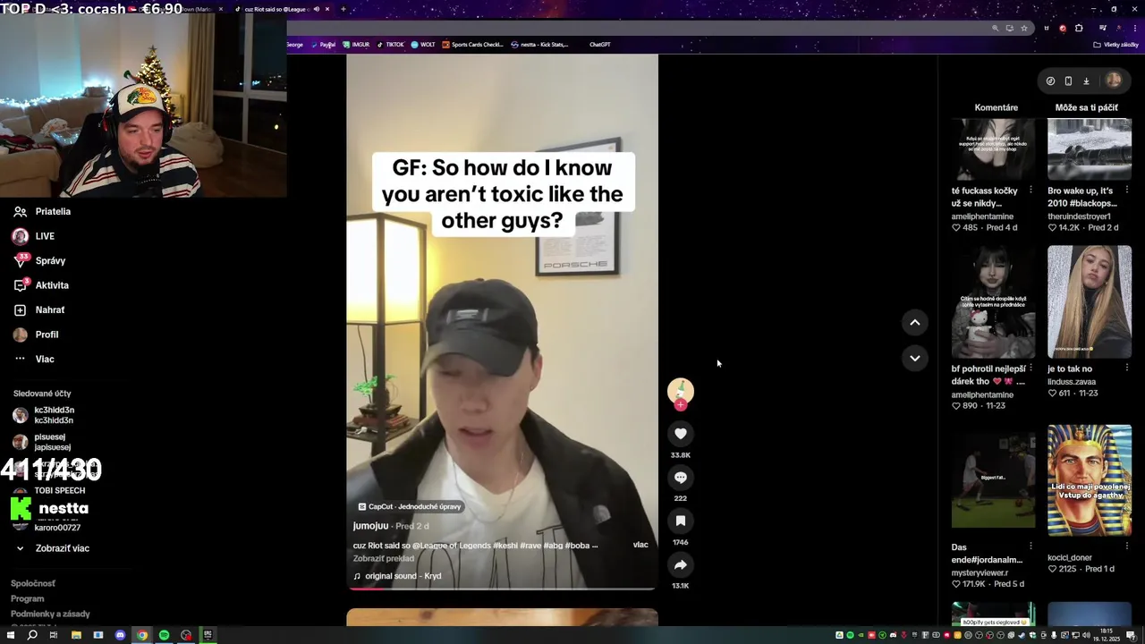Open the ChatGPT bookmark
This screenshot has width=1145, height=644.
[599, 44]
